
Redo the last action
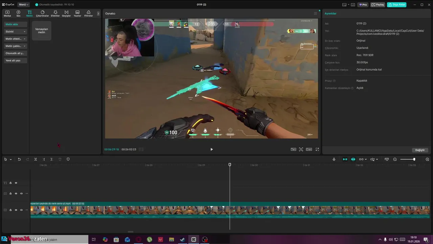[27, 159]
